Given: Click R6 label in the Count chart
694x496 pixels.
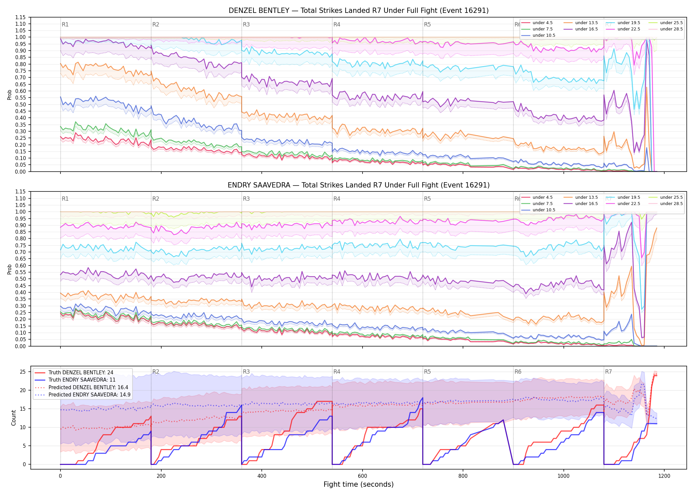Looking at the screenshot, I should tap(518, 372).
